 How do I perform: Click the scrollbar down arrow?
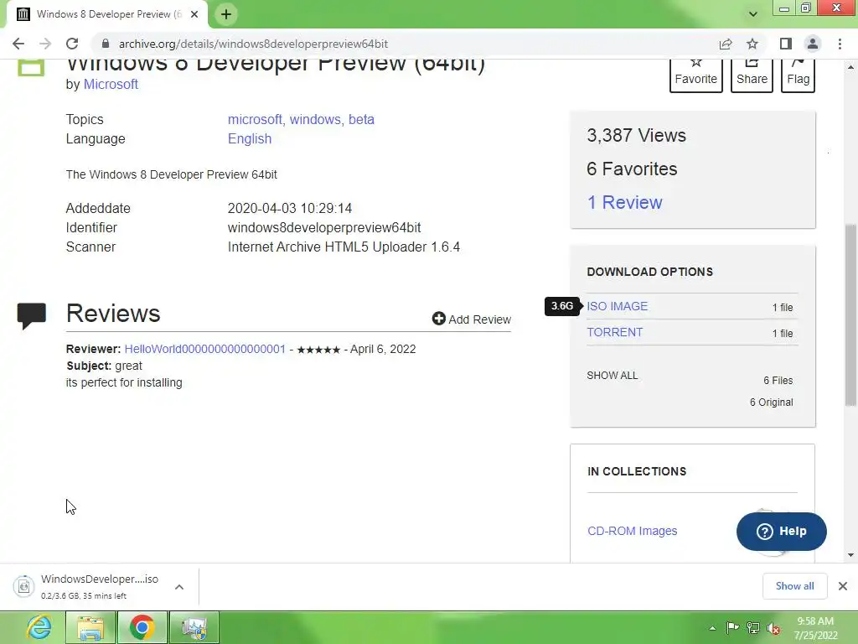[x=850, y=555]
